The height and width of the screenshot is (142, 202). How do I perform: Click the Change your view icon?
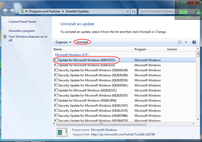click(x=180, y=42)
